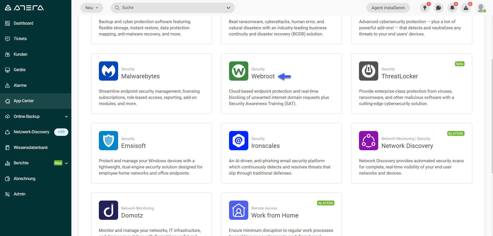Click the Network Discovery app logo
Viewport: 493px width, 236px height.
click(x=368, y=140)
